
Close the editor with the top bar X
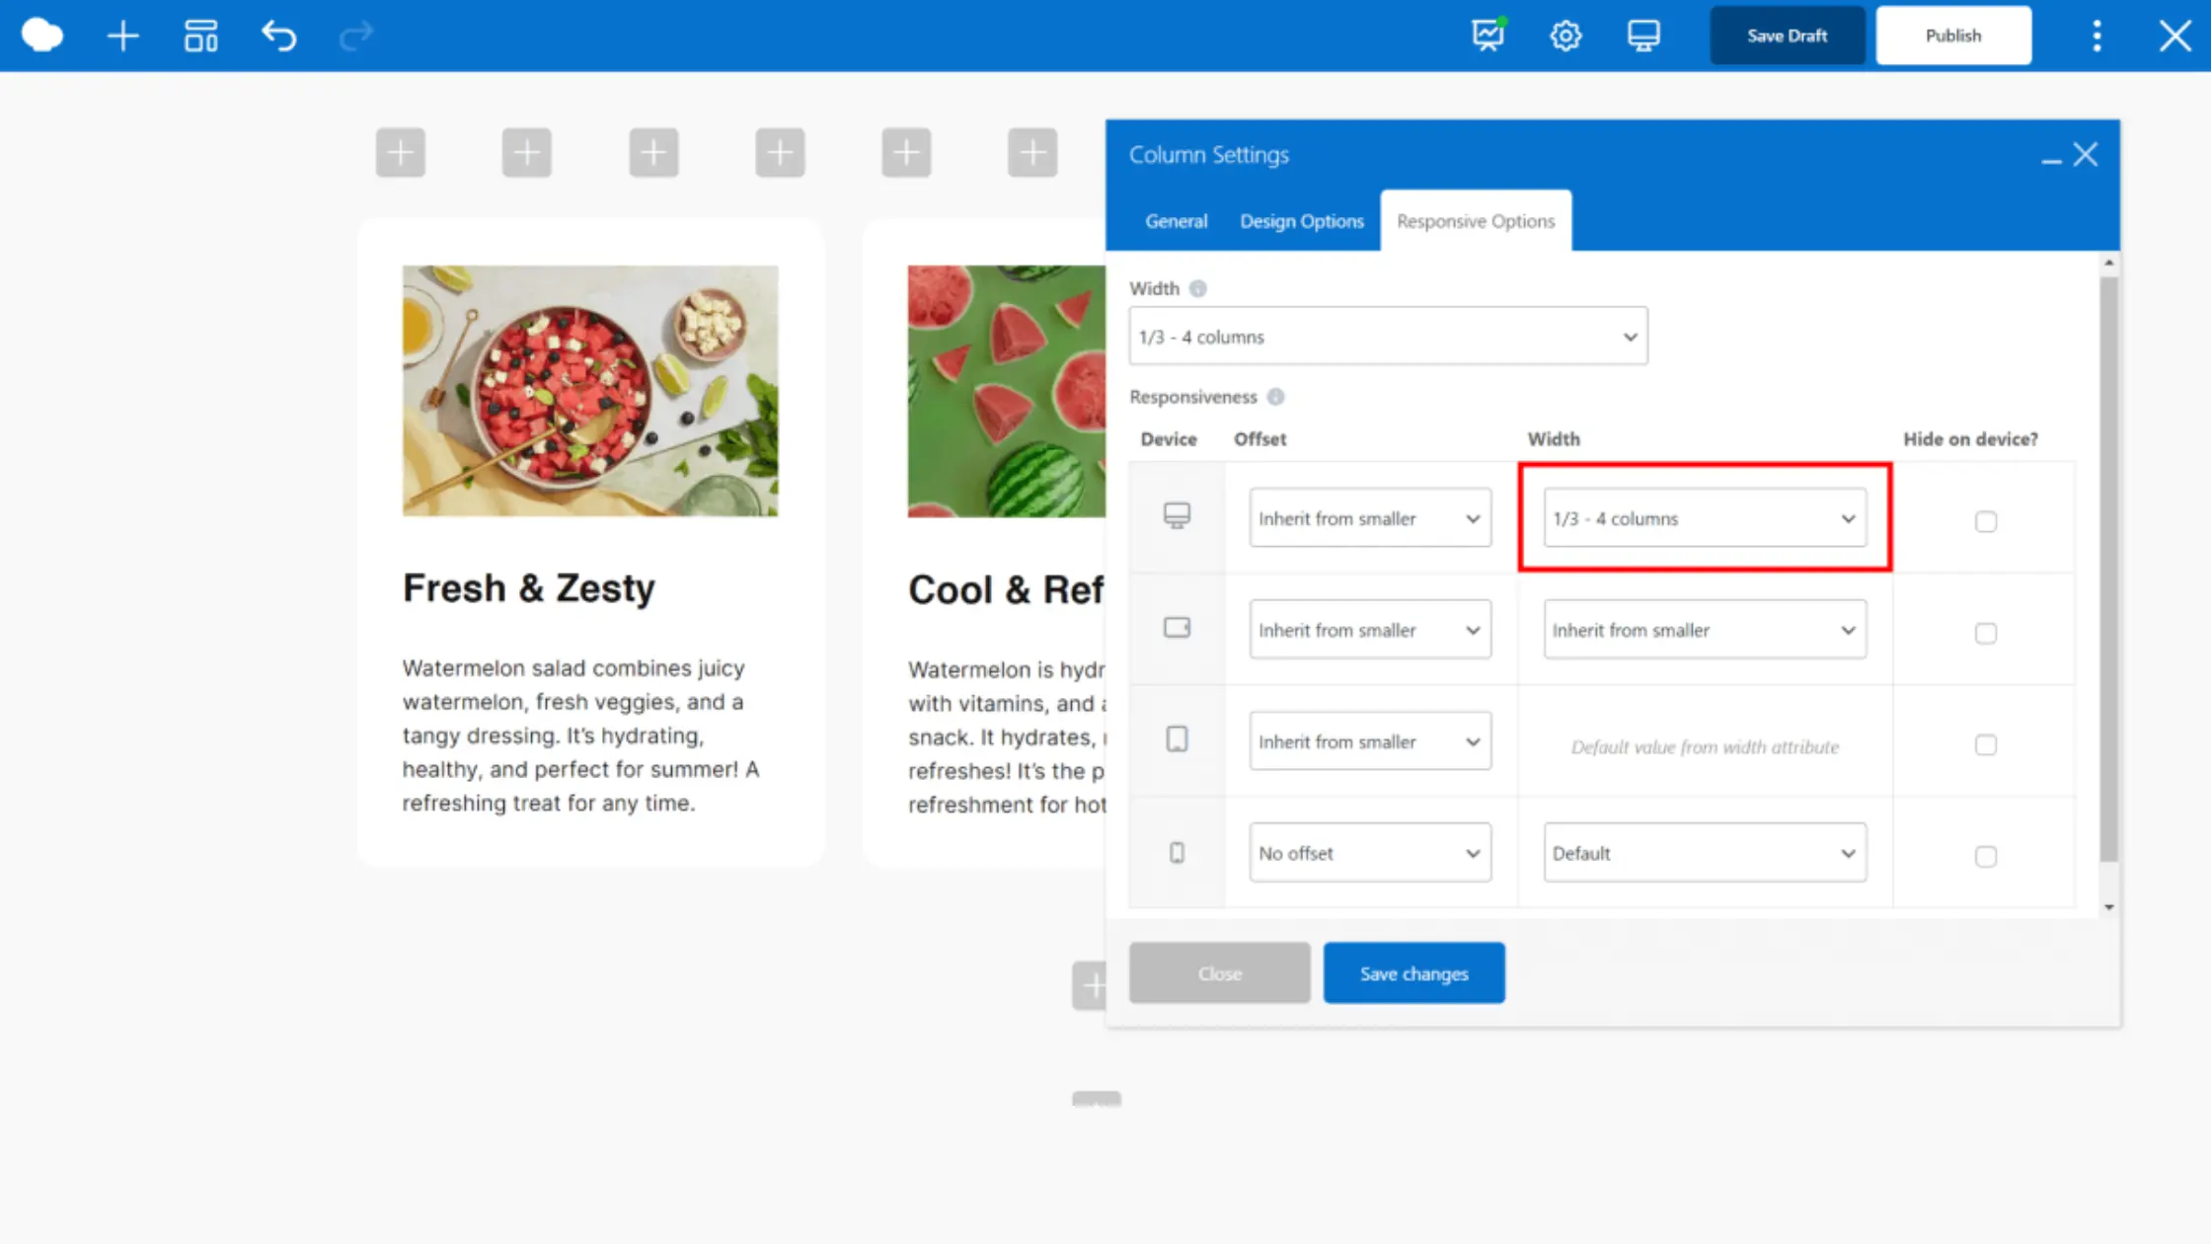tap(2174, 36)
